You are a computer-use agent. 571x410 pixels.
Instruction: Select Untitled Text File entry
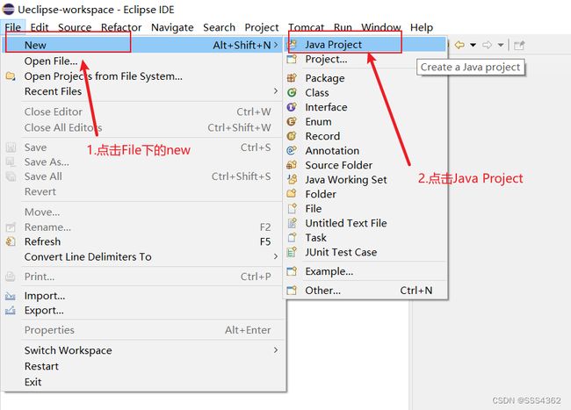pyautogui.click(x=366, y=223)
